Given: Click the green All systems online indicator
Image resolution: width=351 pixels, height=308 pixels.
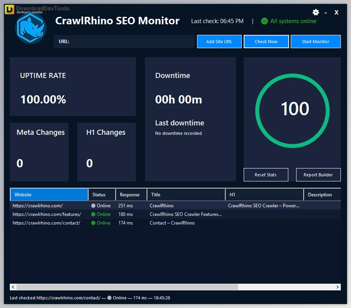Looking at the screenshot, I should click(264, 21).
